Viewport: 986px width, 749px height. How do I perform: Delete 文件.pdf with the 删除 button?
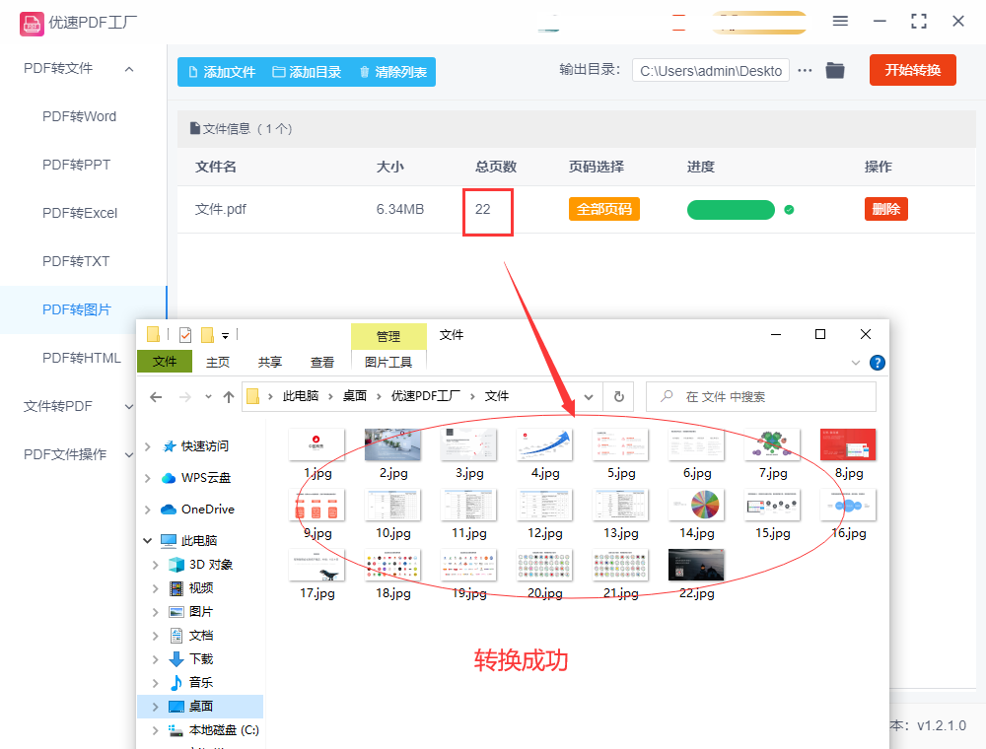point(886,209)
